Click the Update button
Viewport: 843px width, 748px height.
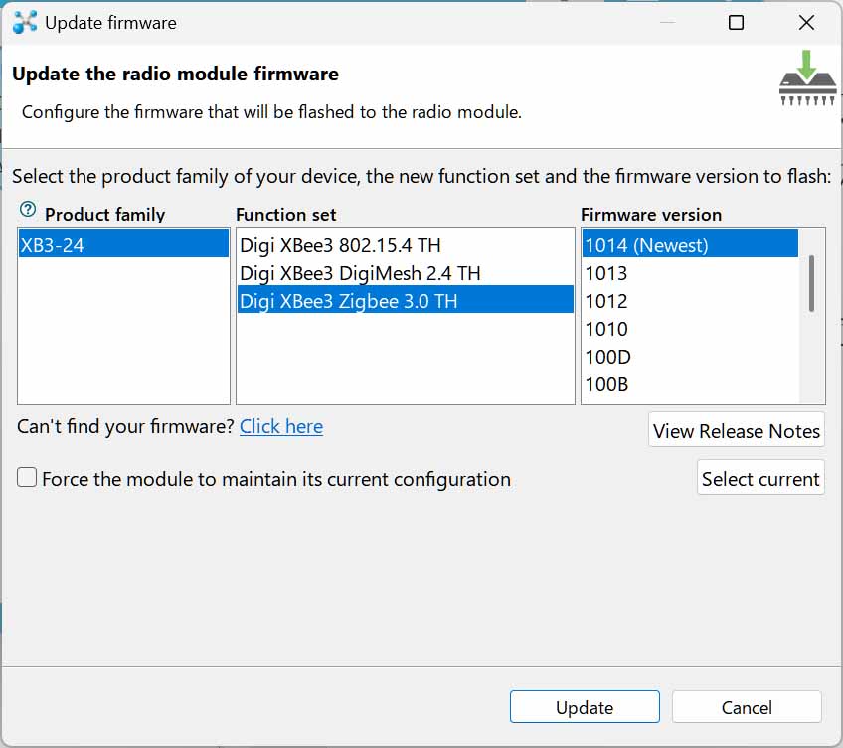tap(585, 707)
